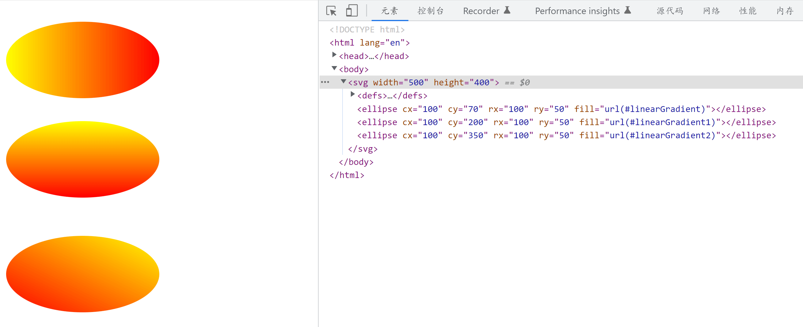803x327 pixels.
Task: Click the svg width value "500"
Action: click(416, 83)
